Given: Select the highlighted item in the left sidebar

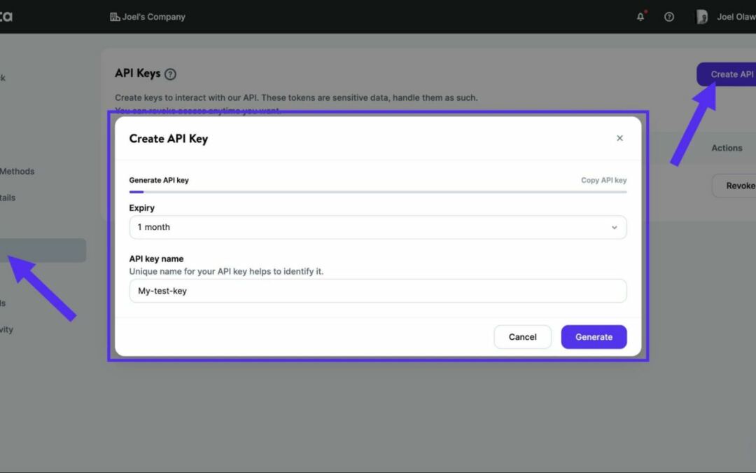Looking at the screenshot, I should [x=42, y=250].
